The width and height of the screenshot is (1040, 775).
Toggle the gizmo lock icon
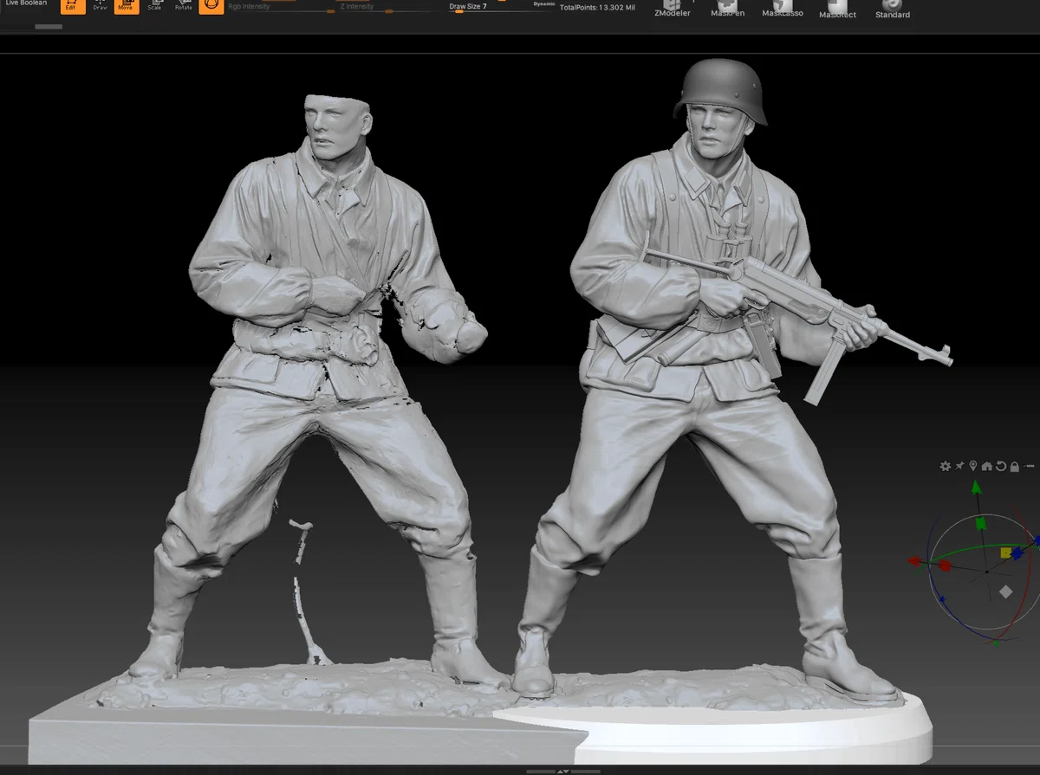point(1015,467)
